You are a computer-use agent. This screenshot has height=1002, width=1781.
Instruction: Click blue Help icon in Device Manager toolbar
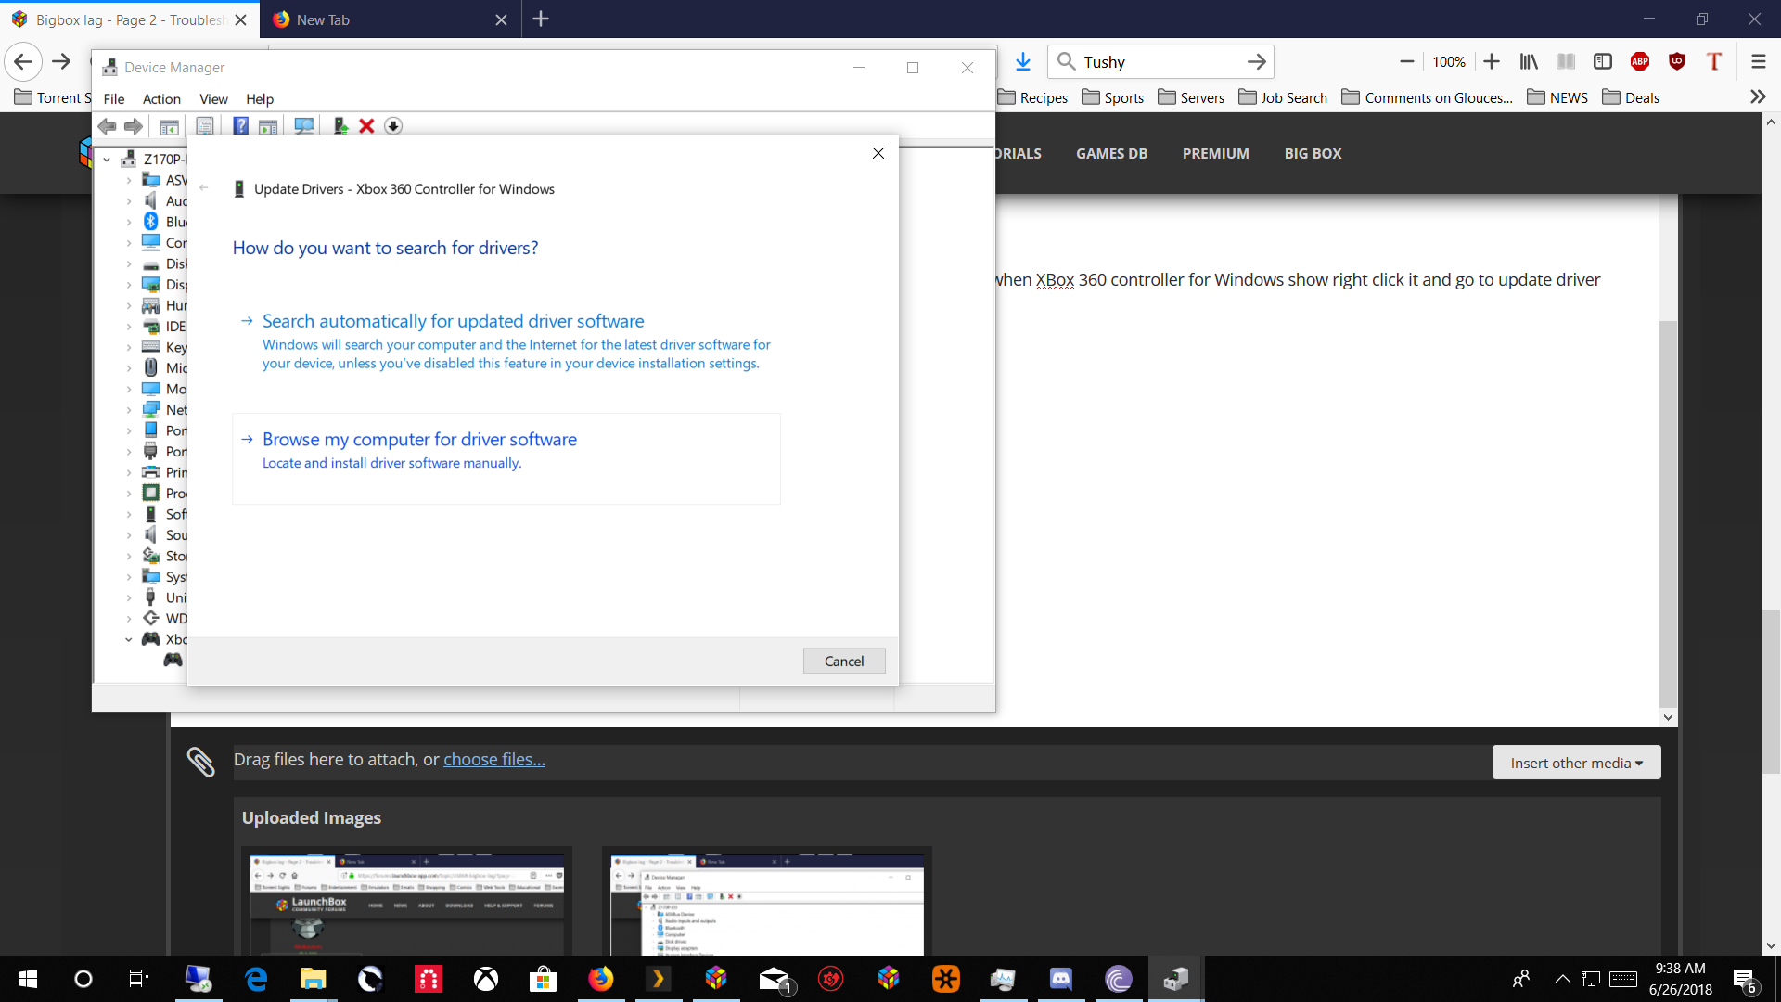pos(240,126)
